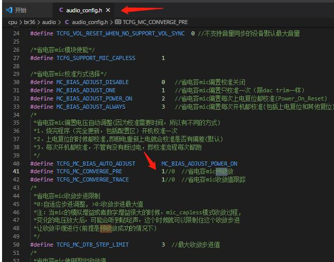This screenshot has width=334, height=262.
Task: Click line number 27 in the gutter
Action: pos(16,58)
